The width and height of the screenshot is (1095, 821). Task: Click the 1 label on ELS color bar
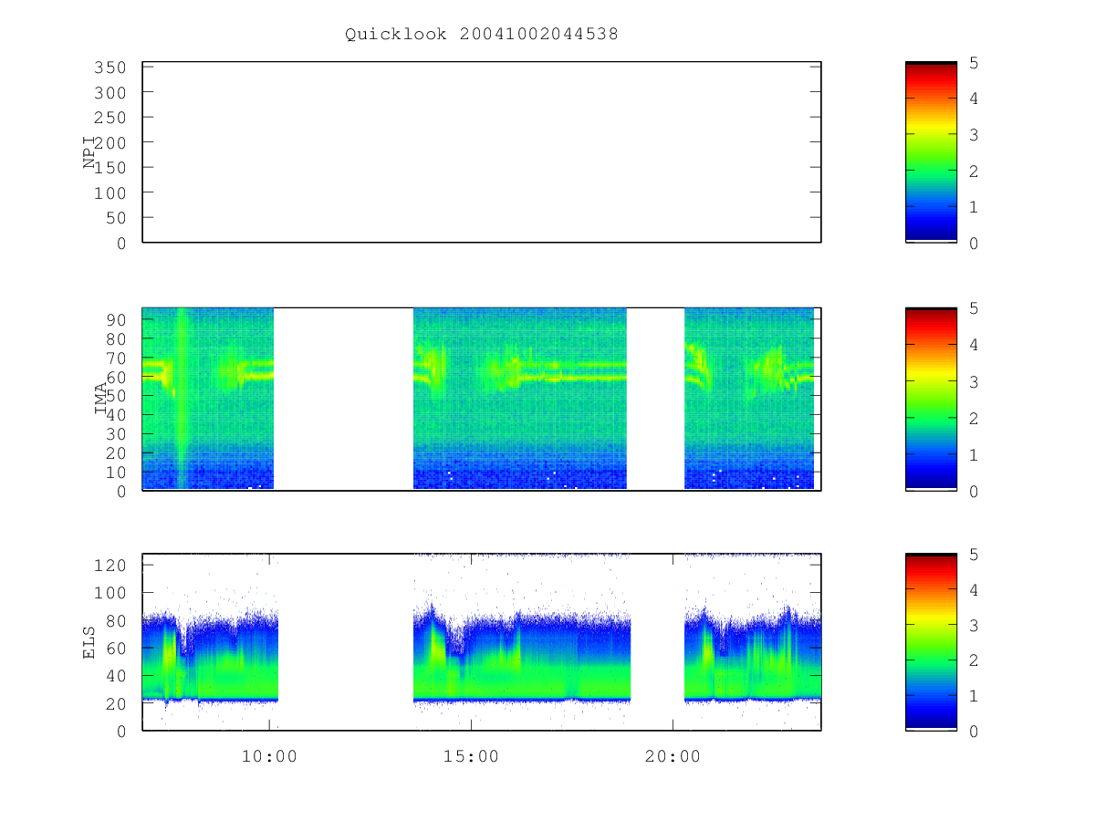click(974, 696)
